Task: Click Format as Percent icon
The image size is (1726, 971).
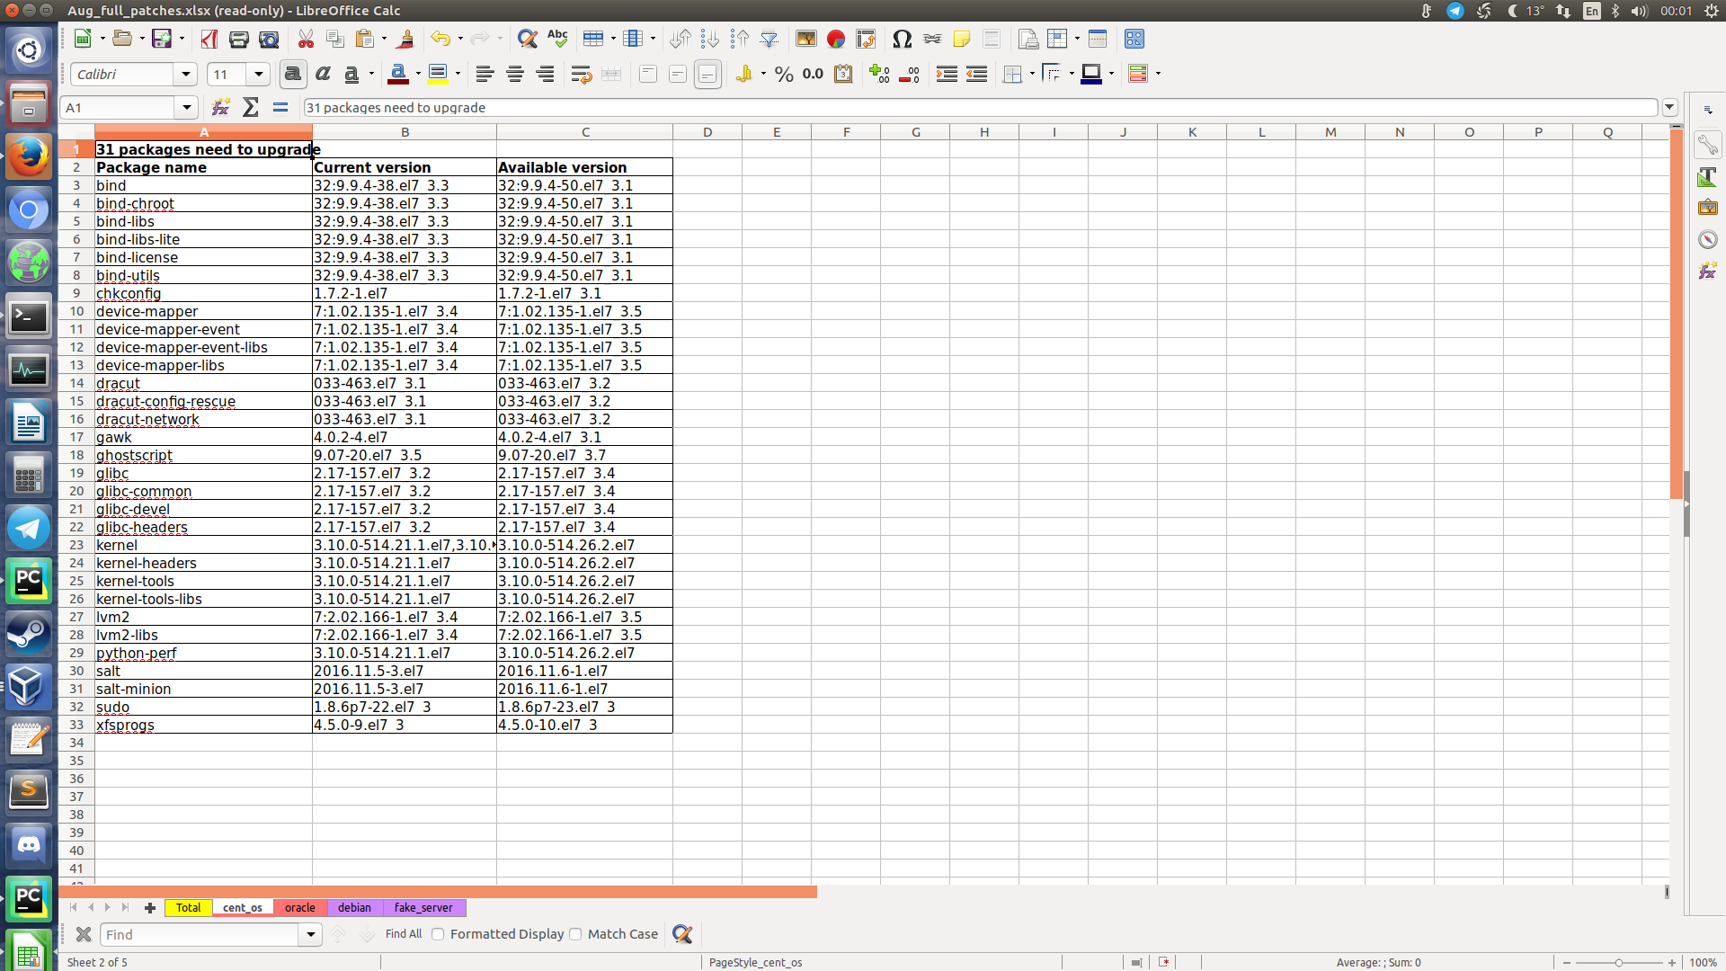Action: (x=784, y=75)
